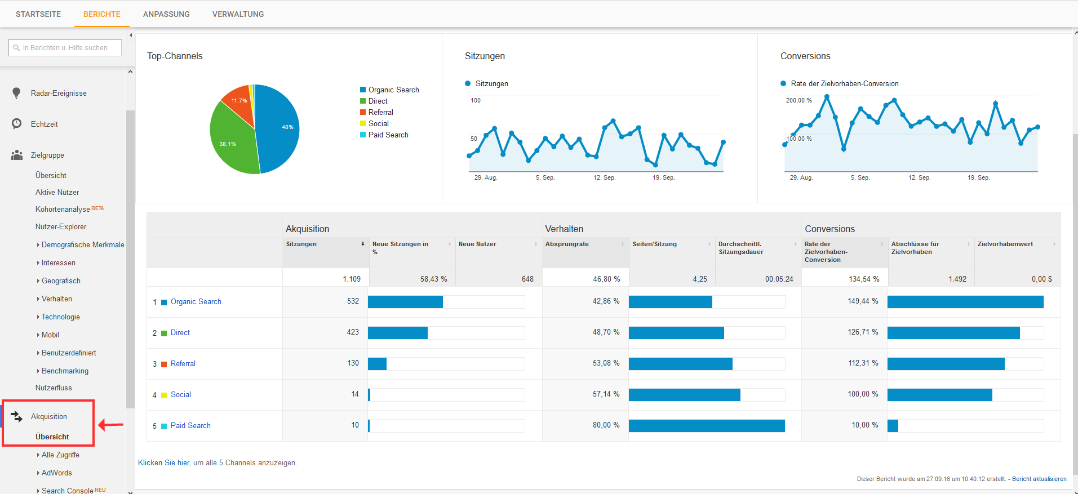Click Organic Search sessions value 532
1078x494 pixels.
click(x=353, y=301)
